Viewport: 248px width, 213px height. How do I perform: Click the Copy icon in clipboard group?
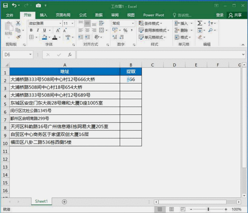(x=18, y=30)
